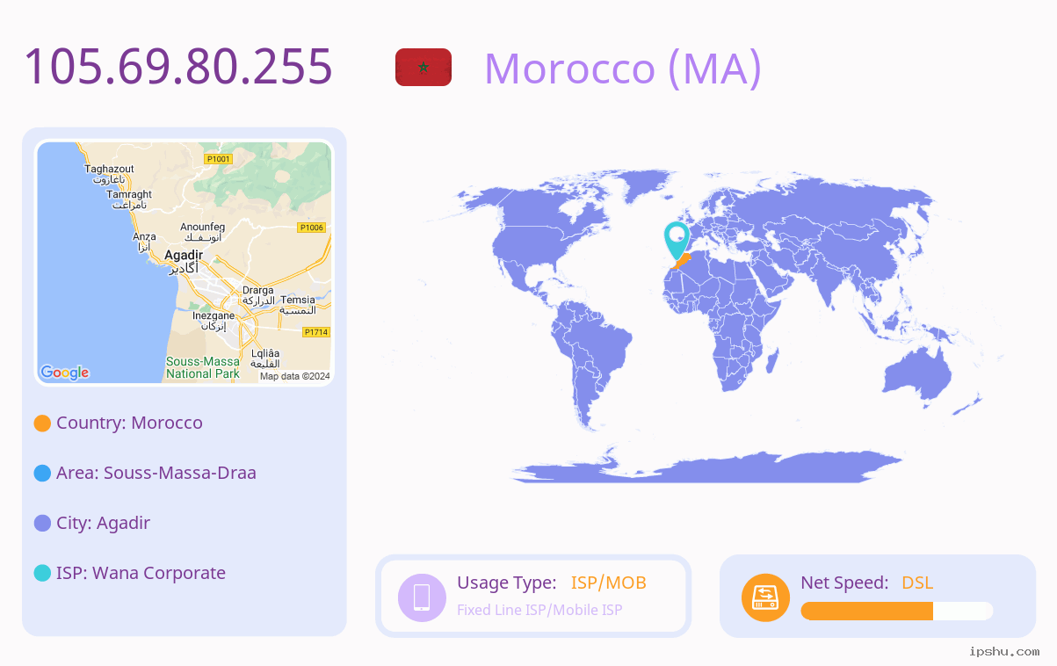Screen dimensions: 1057x666
Task: Click the Area: Souss-Massa-Draa text
Action: [156, 473]
